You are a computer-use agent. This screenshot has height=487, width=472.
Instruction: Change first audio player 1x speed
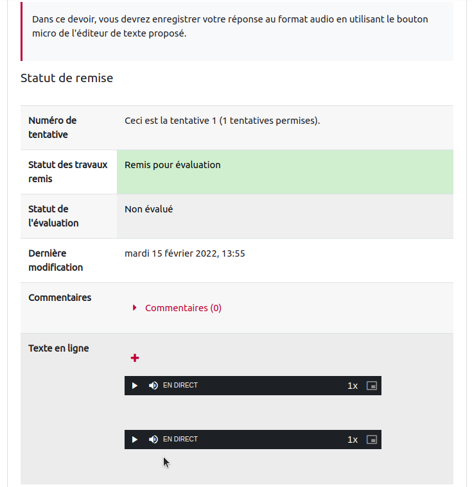[x=353, y=386]
